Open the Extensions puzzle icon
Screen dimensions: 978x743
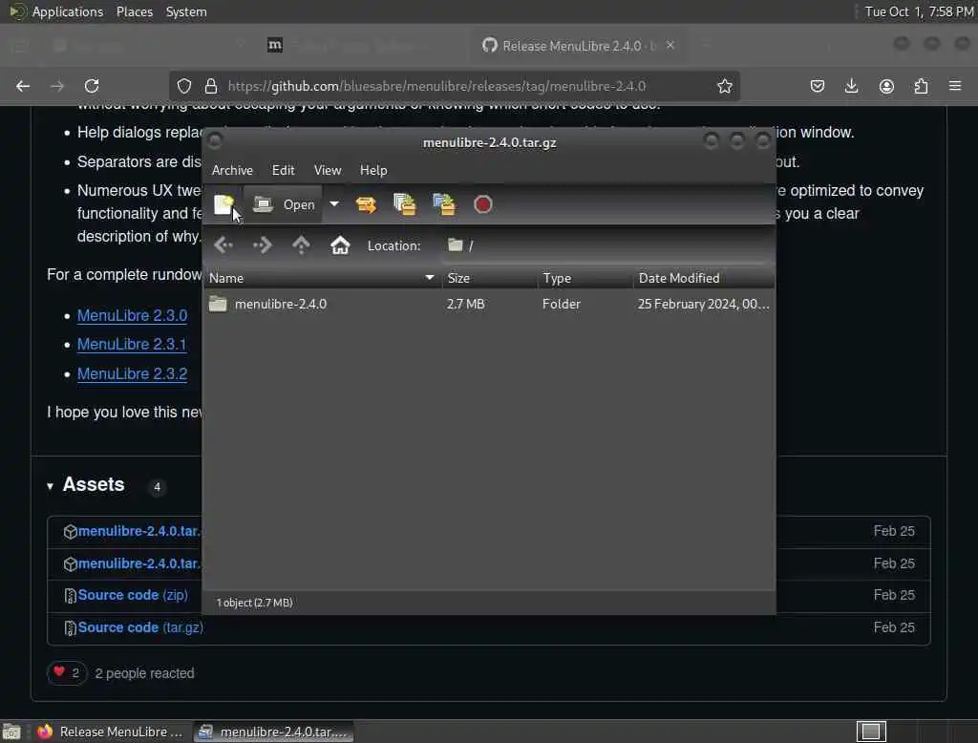pos(921,86)
